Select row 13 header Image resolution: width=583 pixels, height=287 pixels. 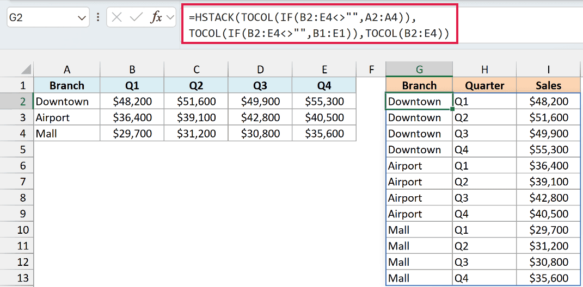click(17, 278)
